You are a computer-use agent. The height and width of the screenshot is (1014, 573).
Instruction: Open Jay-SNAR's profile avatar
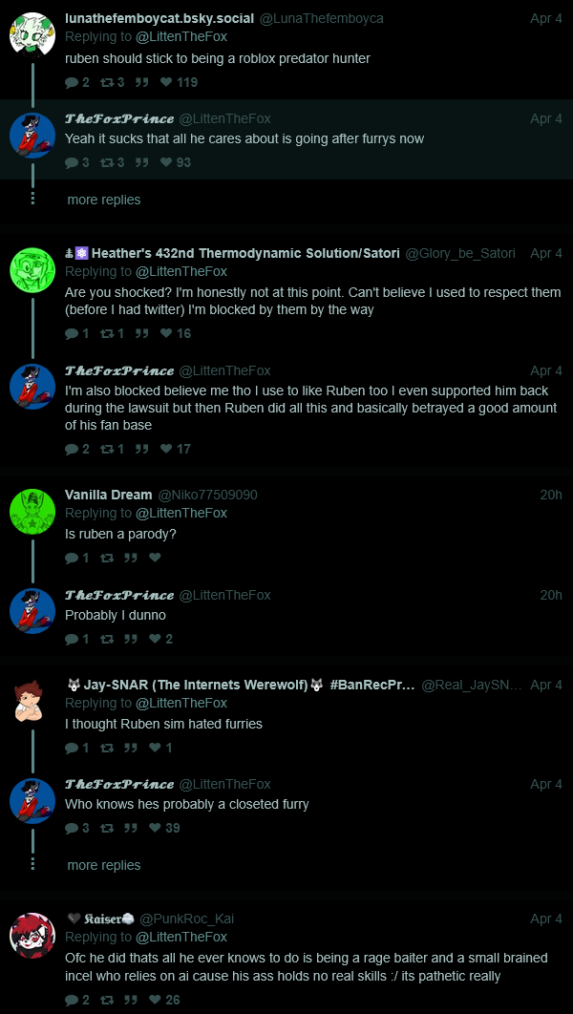[29, 702]
